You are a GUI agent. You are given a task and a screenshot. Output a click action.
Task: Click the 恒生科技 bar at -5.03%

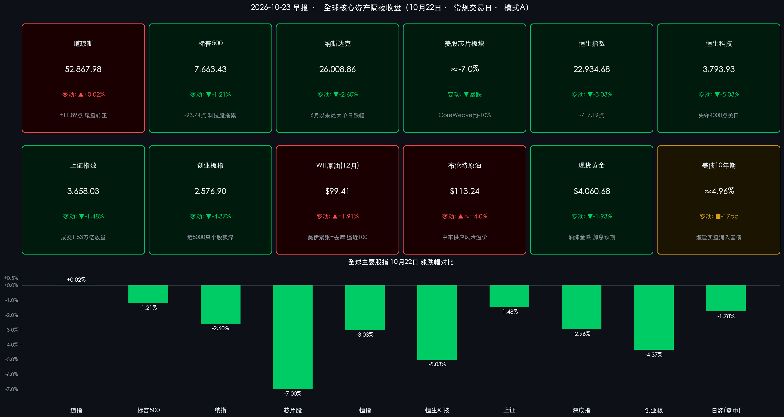(x=437, y=322)
